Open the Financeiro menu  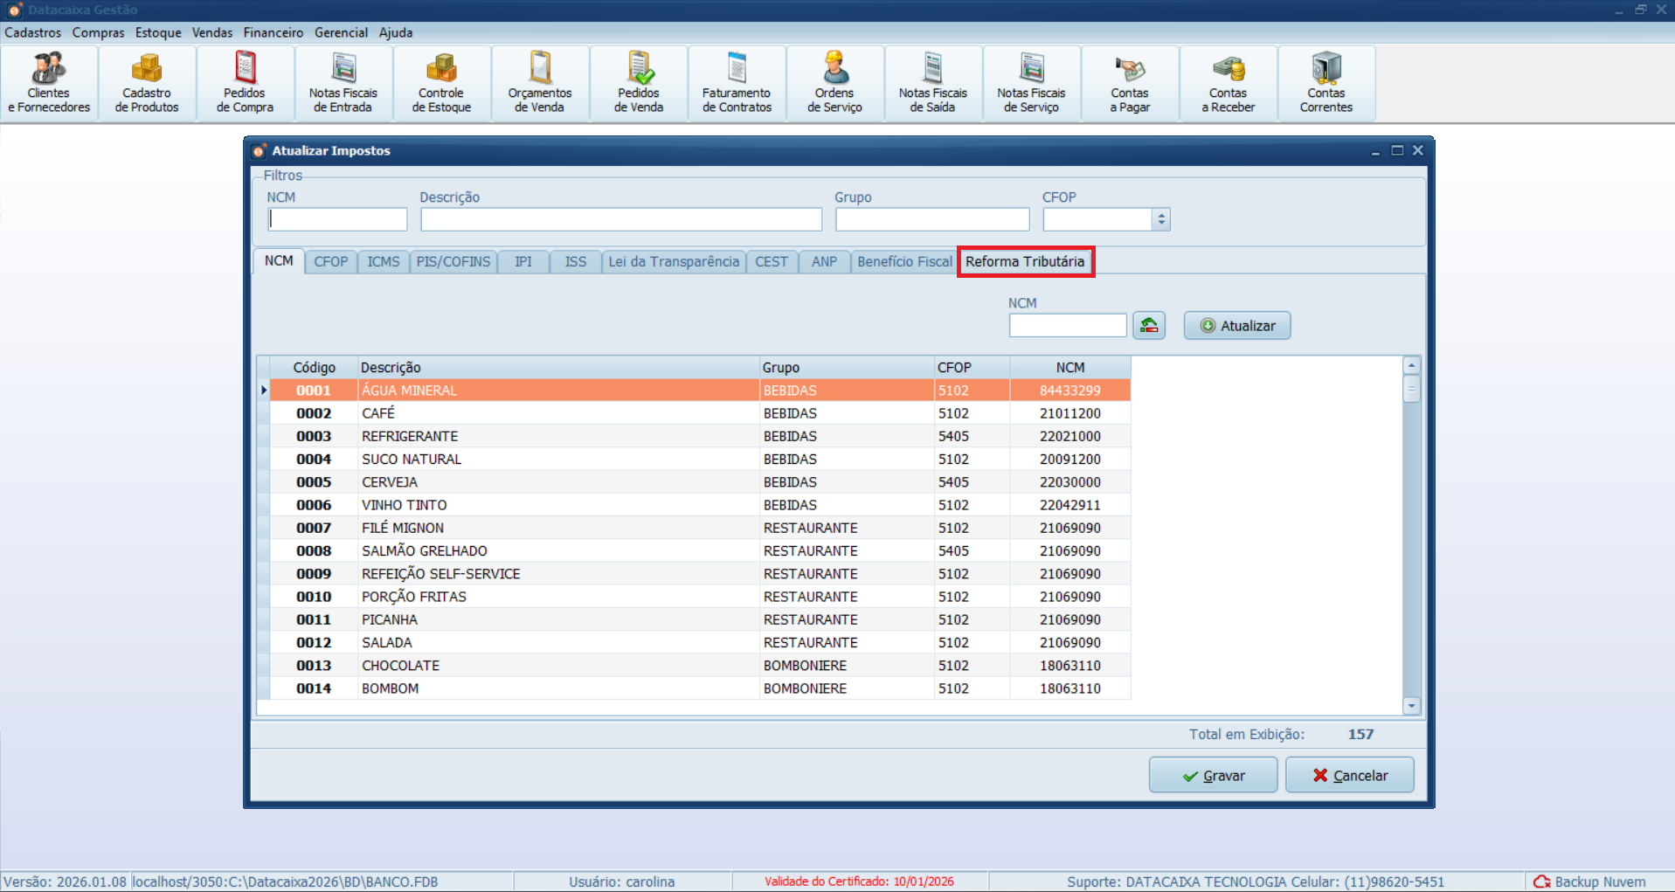pos(273,32)
